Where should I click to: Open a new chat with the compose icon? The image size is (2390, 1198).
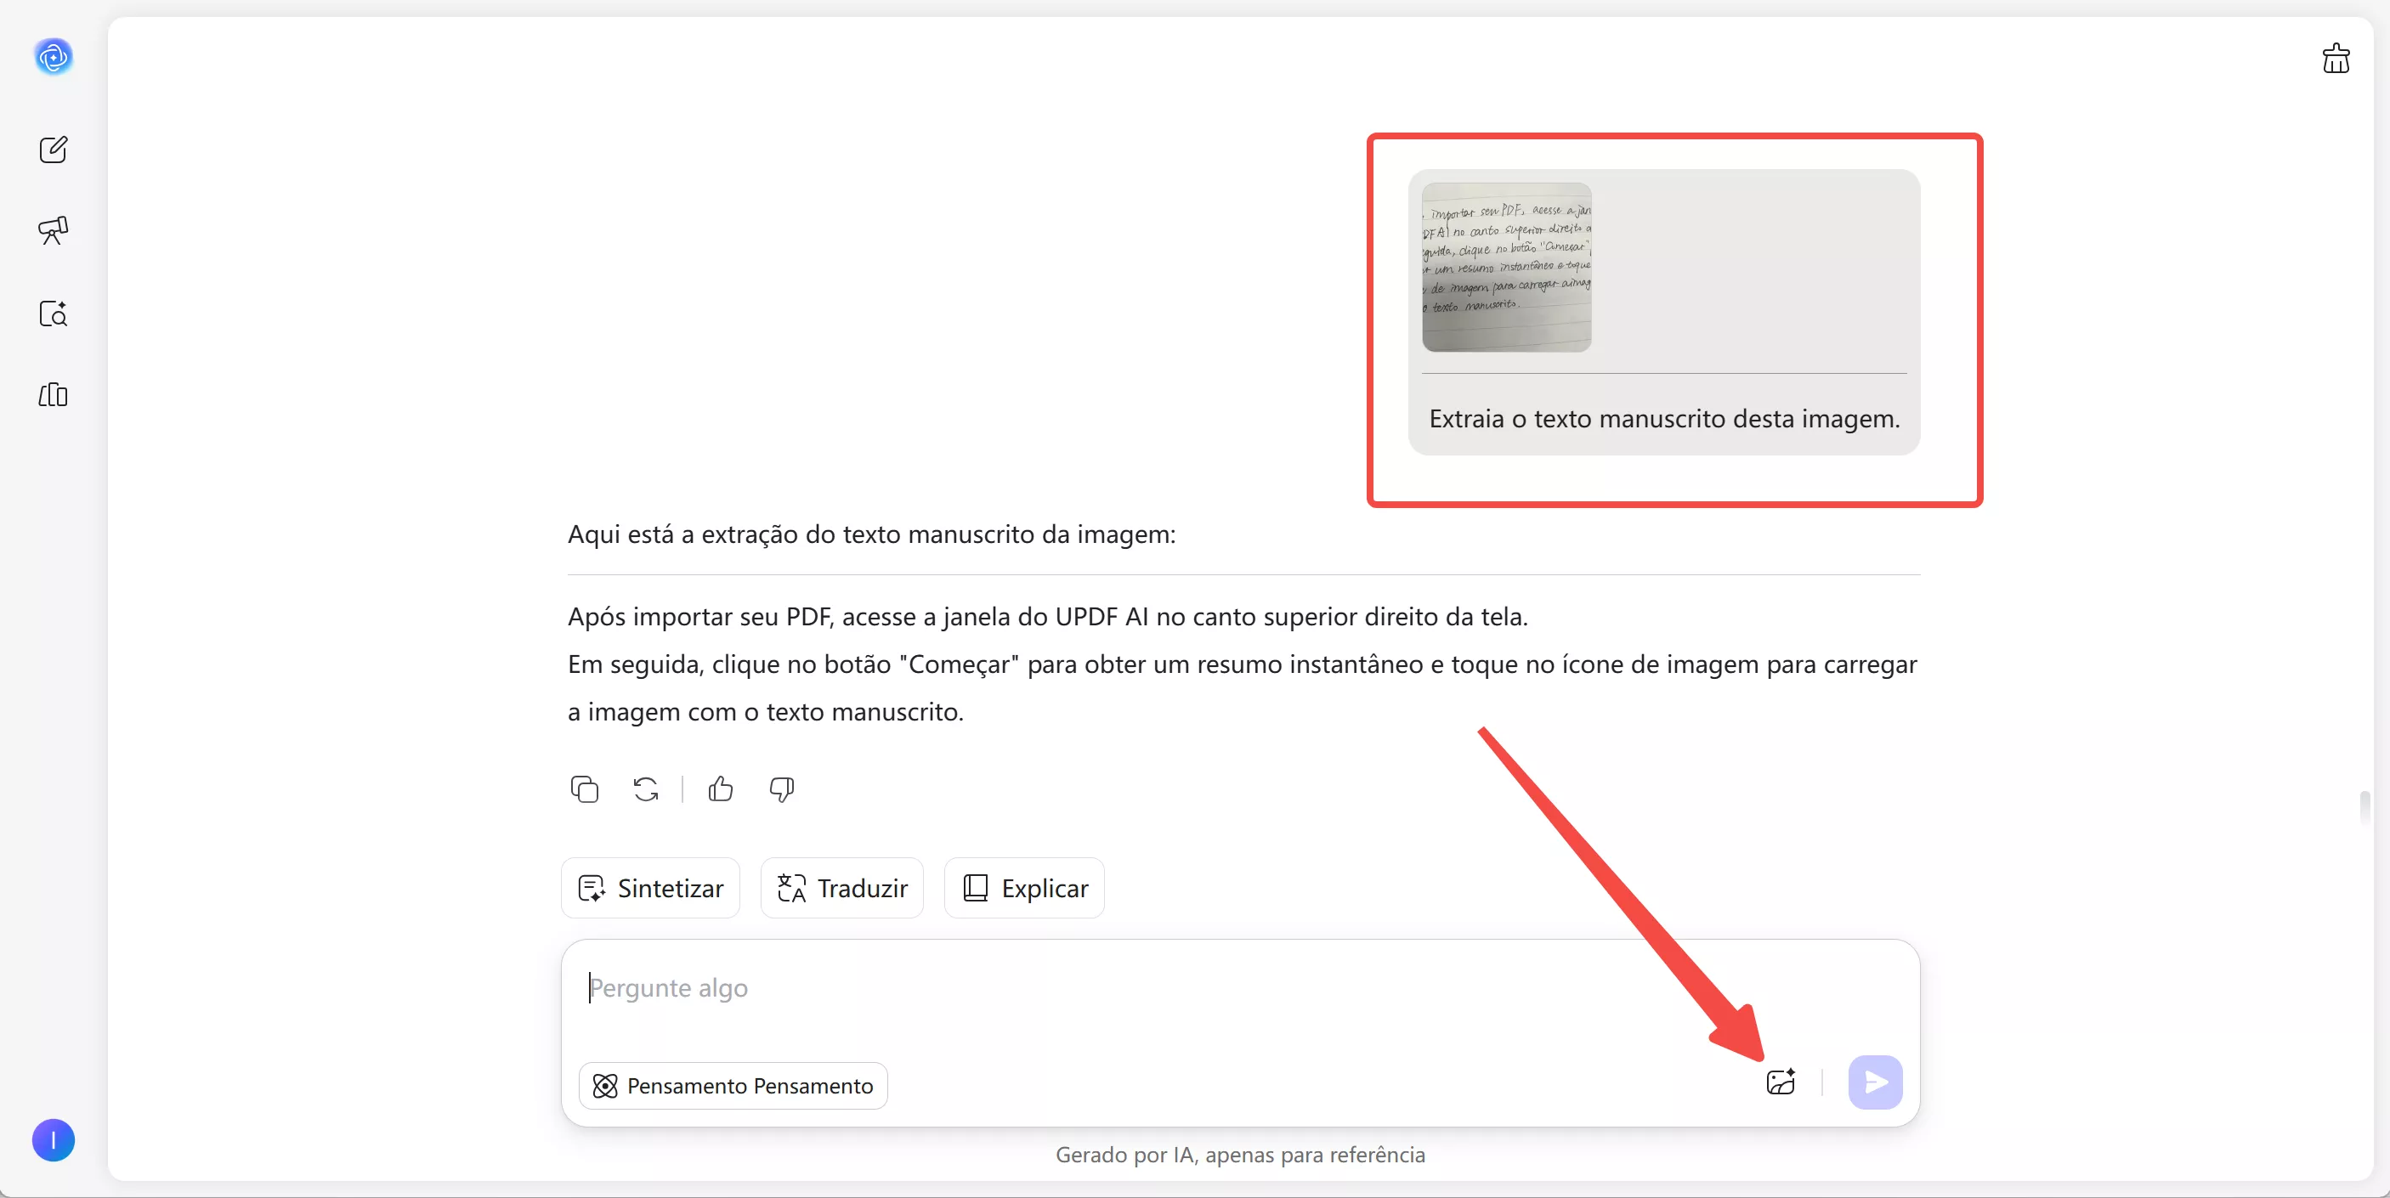[53, 150]
